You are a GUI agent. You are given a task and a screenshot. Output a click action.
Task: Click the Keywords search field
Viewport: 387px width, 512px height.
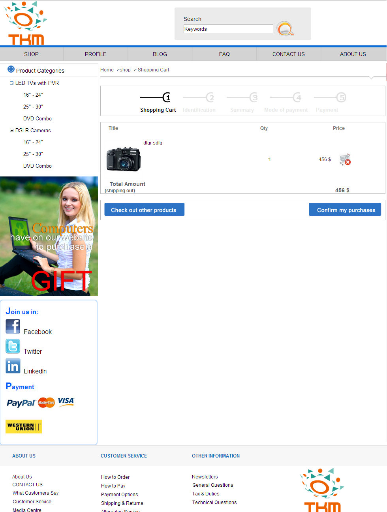228,29
